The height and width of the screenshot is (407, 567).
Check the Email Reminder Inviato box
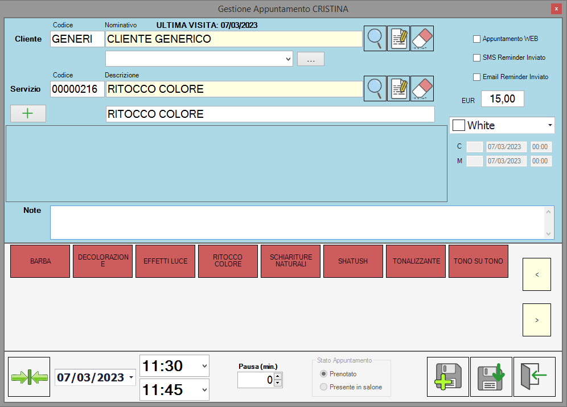tap(477, 77)
